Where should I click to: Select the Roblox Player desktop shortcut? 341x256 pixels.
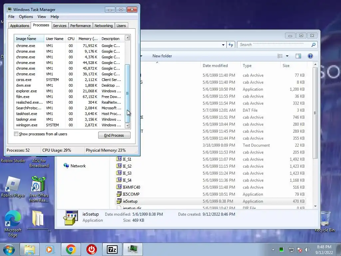click(13, 187)
